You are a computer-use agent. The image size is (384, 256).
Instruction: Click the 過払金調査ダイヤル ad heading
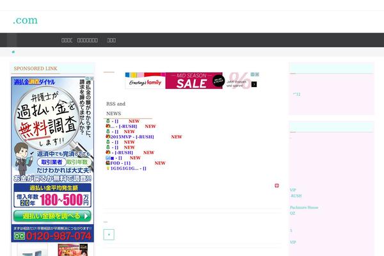[x=35, y=82]
